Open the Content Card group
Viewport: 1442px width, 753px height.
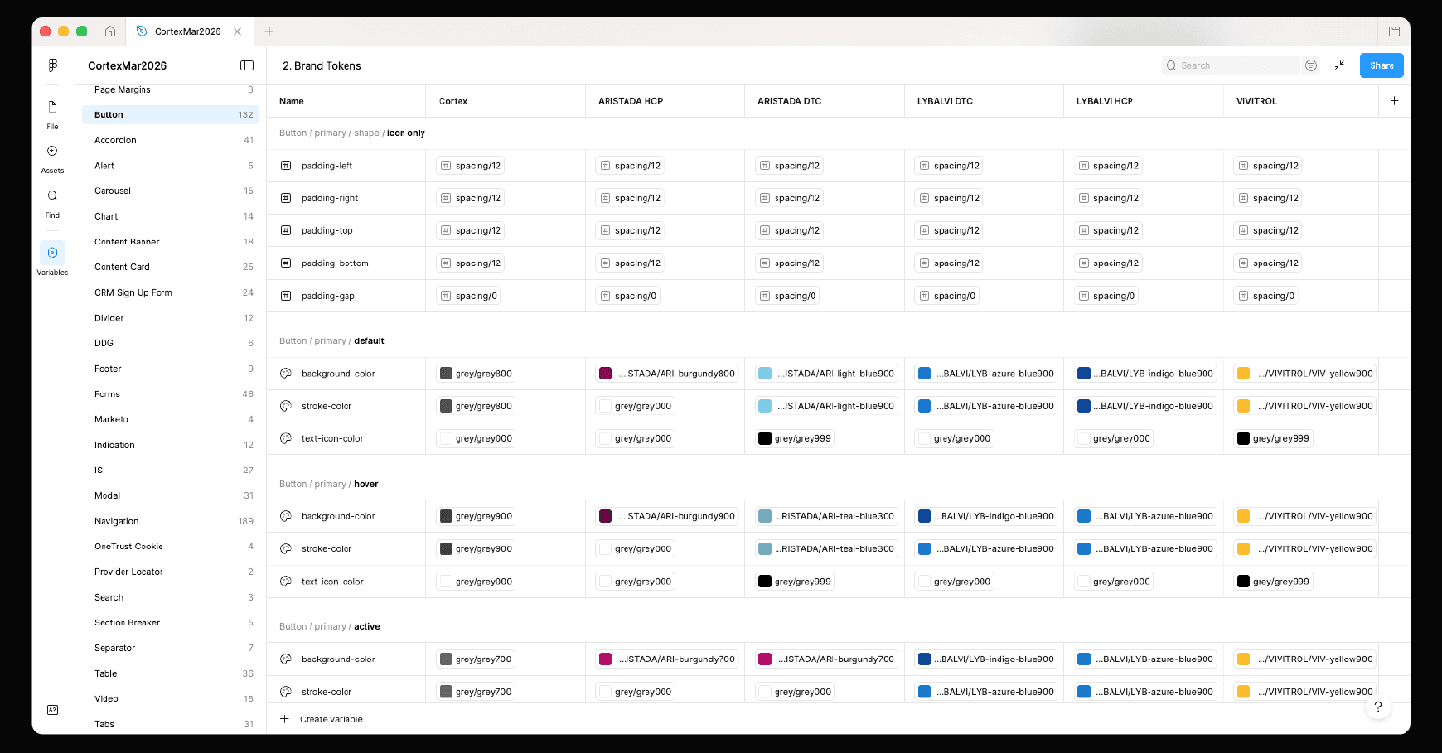pyautogui.click(x=171, y=267)
